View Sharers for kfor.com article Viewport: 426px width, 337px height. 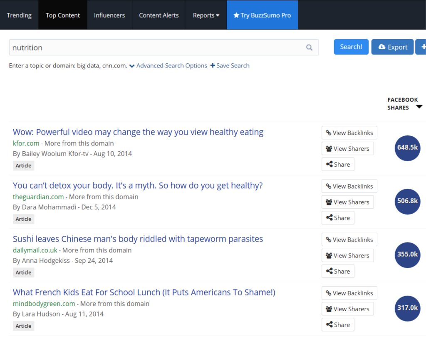pos(347,149)
